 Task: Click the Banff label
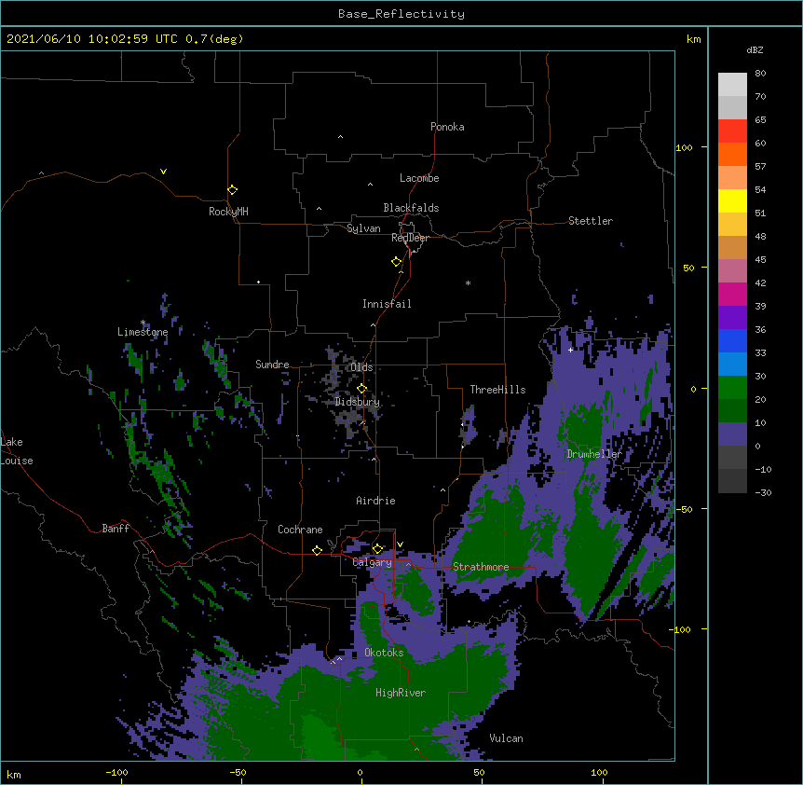pos(116,529)
